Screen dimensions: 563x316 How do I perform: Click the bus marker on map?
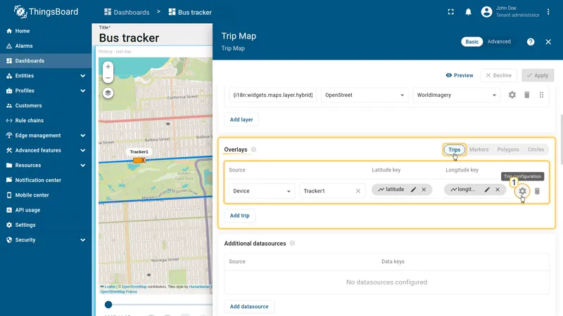point(139,160)
